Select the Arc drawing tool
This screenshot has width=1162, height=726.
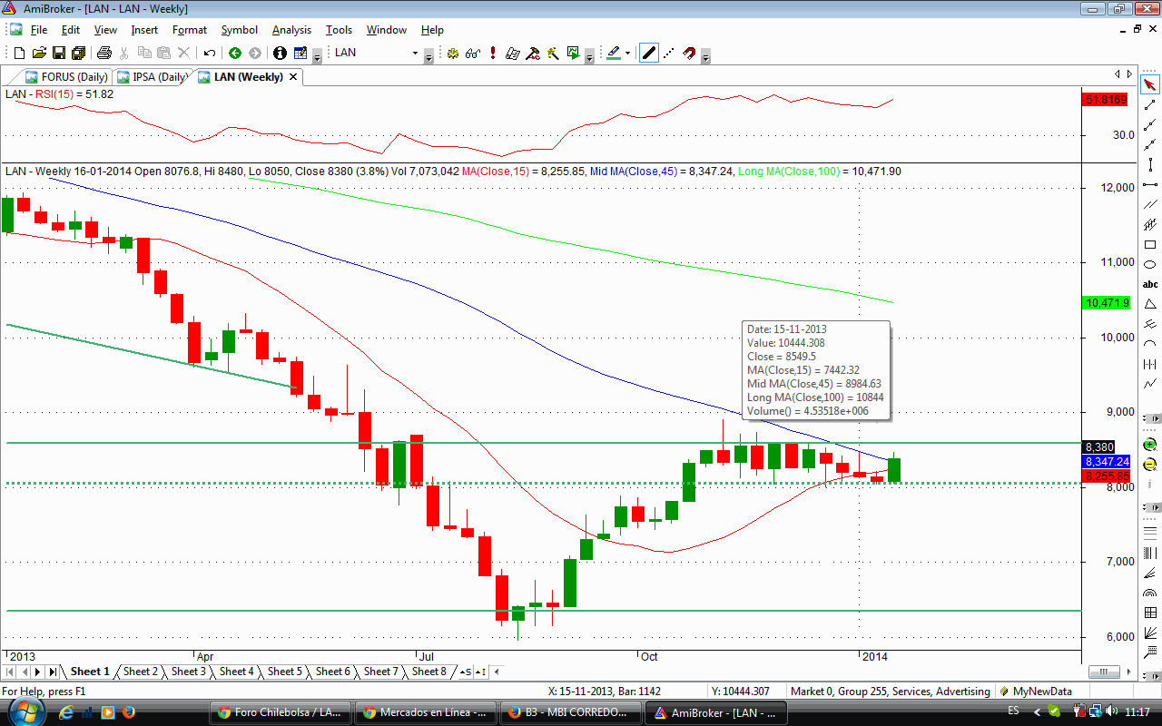tap(1150, 344)
